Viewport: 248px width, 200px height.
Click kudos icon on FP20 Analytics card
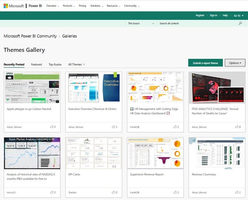[x=237, y=127]
